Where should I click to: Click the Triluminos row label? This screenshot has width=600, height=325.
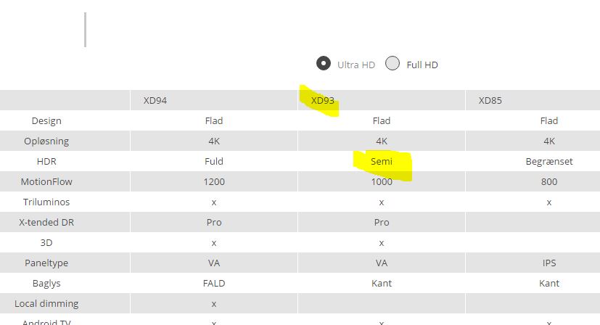[x=46, y=202]
